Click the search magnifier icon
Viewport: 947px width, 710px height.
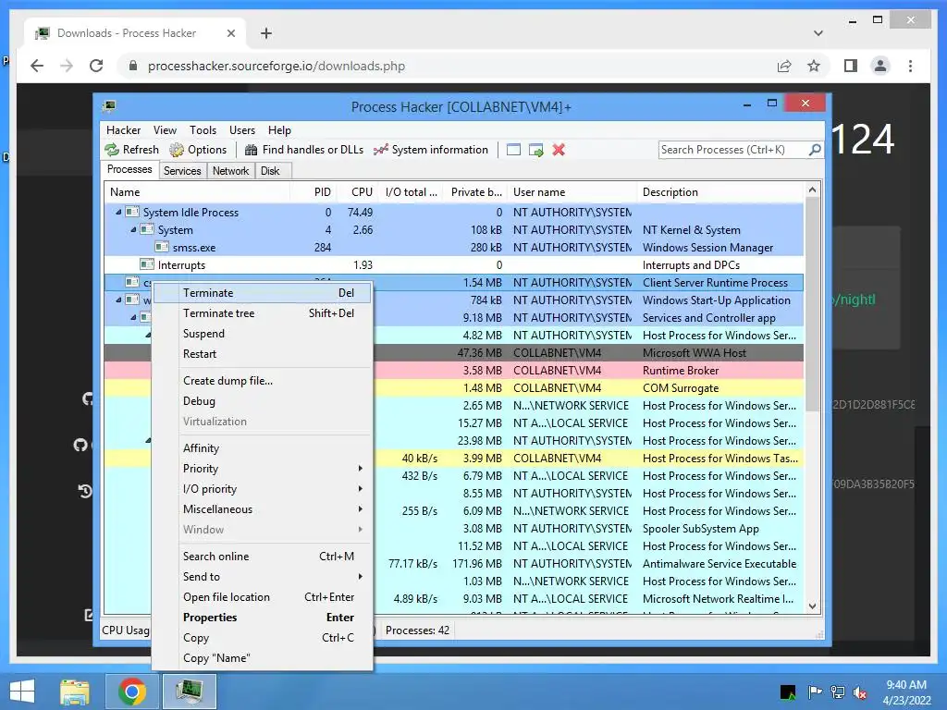pos(815,149)
